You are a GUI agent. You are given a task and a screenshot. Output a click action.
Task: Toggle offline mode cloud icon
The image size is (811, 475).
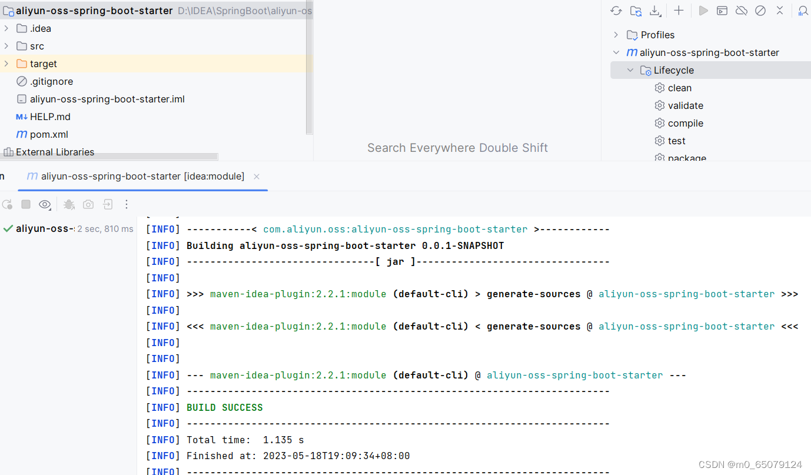pyautogui.click(x=742, y=11)
